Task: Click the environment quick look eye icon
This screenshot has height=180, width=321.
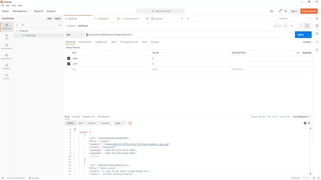Action: (317, 18)
